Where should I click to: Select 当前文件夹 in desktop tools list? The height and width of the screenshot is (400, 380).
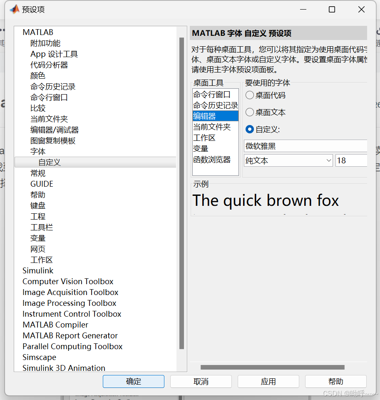(215, 127)
